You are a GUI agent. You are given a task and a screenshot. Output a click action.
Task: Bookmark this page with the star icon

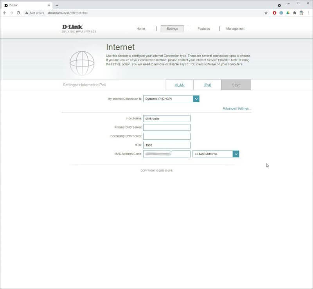pos(266,13)
